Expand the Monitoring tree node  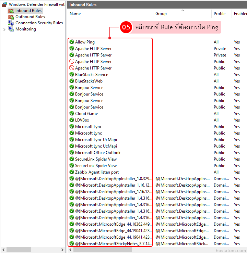click(4, 29)
